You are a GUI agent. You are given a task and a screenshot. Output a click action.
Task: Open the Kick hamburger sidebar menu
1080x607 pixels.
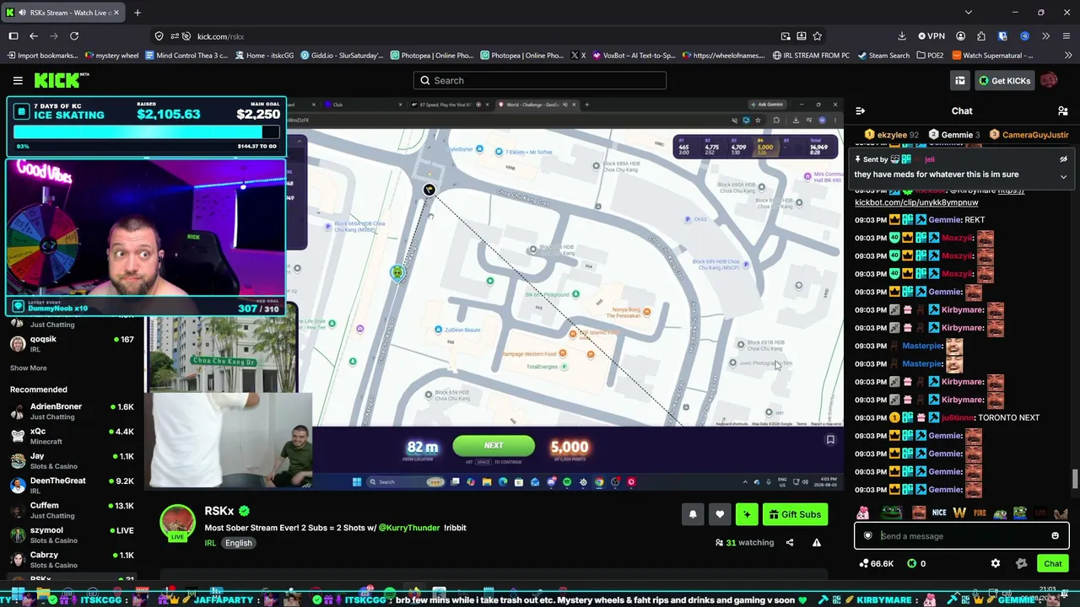[x=18, y=80]
